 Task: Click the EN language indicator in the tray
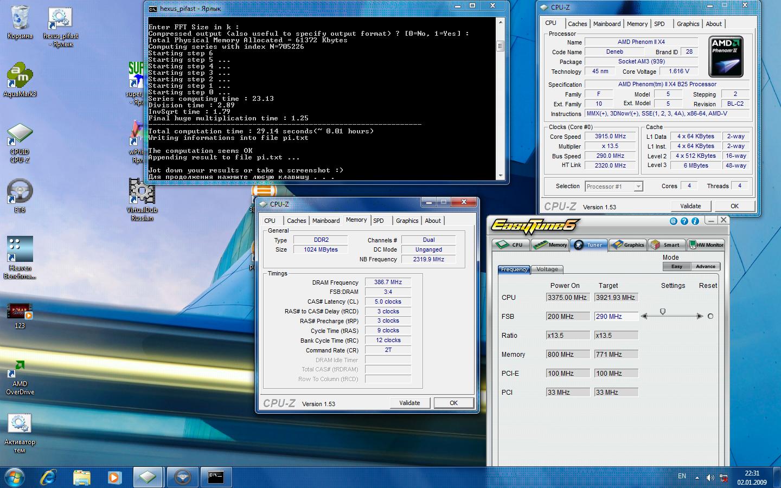[682, 476]
